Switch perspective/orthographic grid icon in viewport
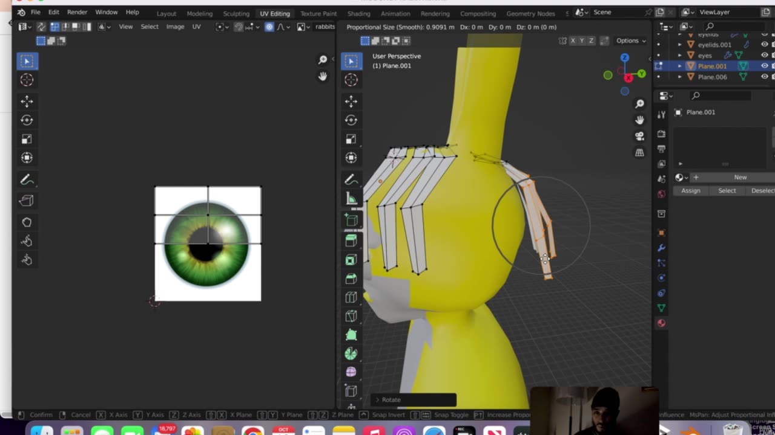Screen dimensions: 775x435 pyautogui.click(x=639, y=153)
